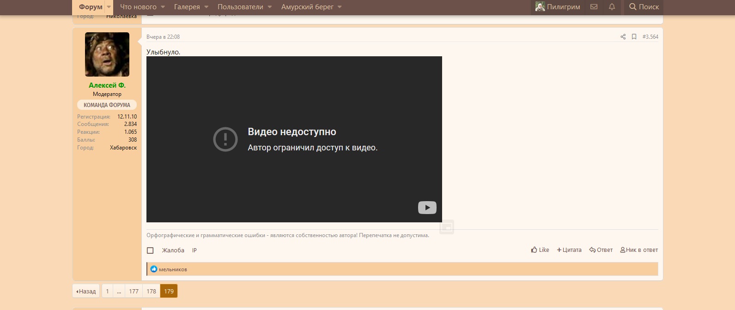The image size is (735, 310).
Task: Click the Цитата quote button
Action: click(x=569, y=250)
